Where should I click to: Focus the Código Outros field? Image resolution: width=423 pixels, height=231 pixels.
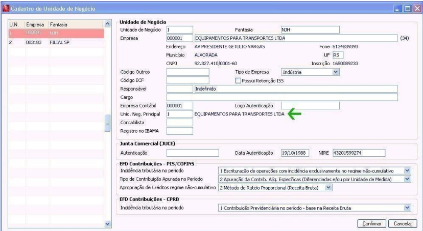point(188,72)
